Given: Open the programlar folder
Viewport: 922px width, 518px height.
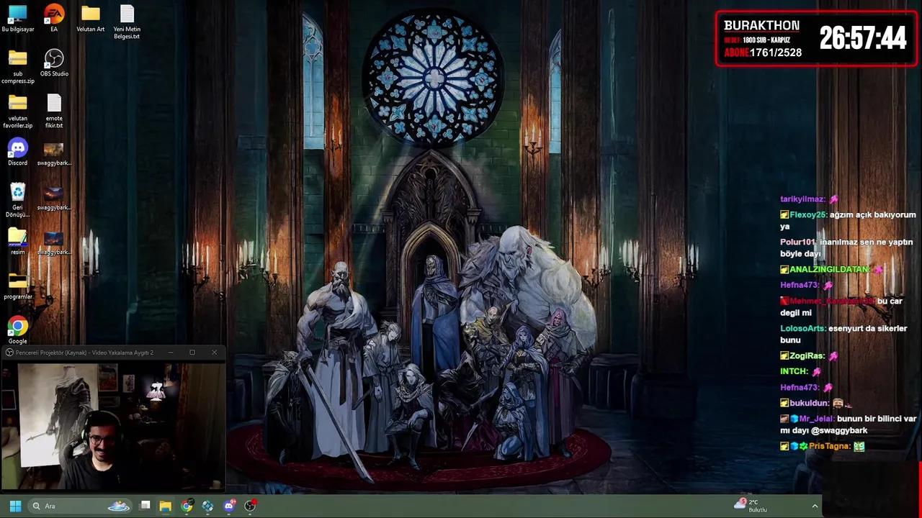Looking at the screenshot, I should tap(18, 286).
